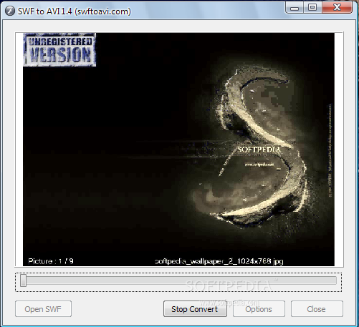The height and width of the screenshot is (327, 359).
Task: Maximize the SWF to AVI window
Action: pos(312,8)
